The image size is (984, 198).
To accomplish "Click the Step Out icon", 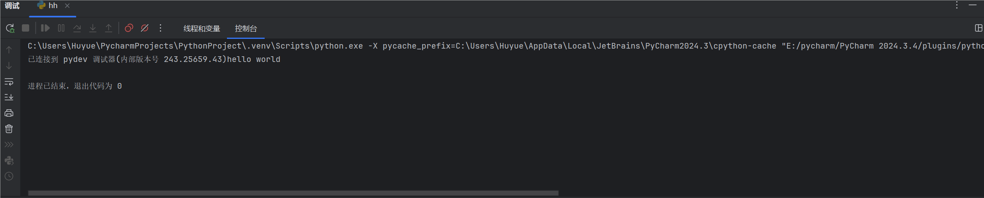I will pos(109,28).
